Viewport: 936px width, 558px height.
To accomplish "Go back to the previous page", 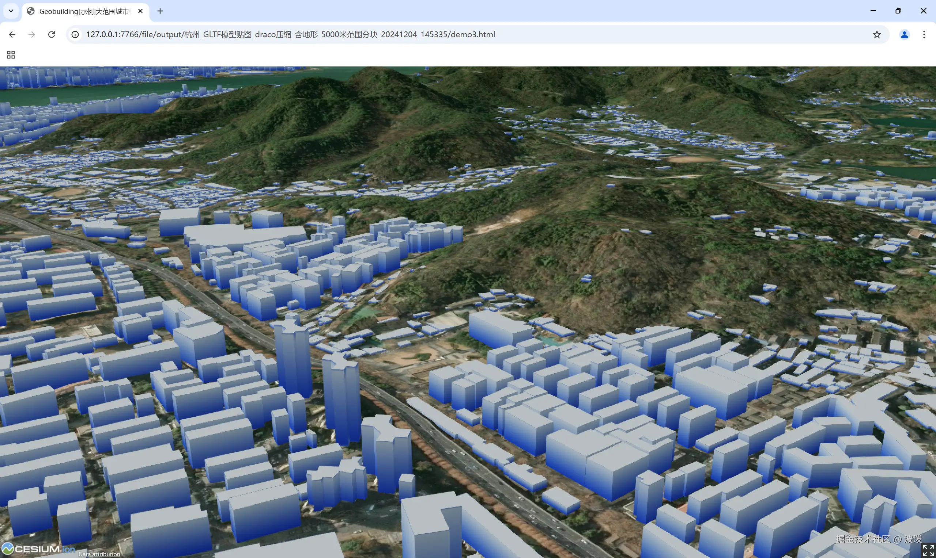I will (x=12, y=35).
